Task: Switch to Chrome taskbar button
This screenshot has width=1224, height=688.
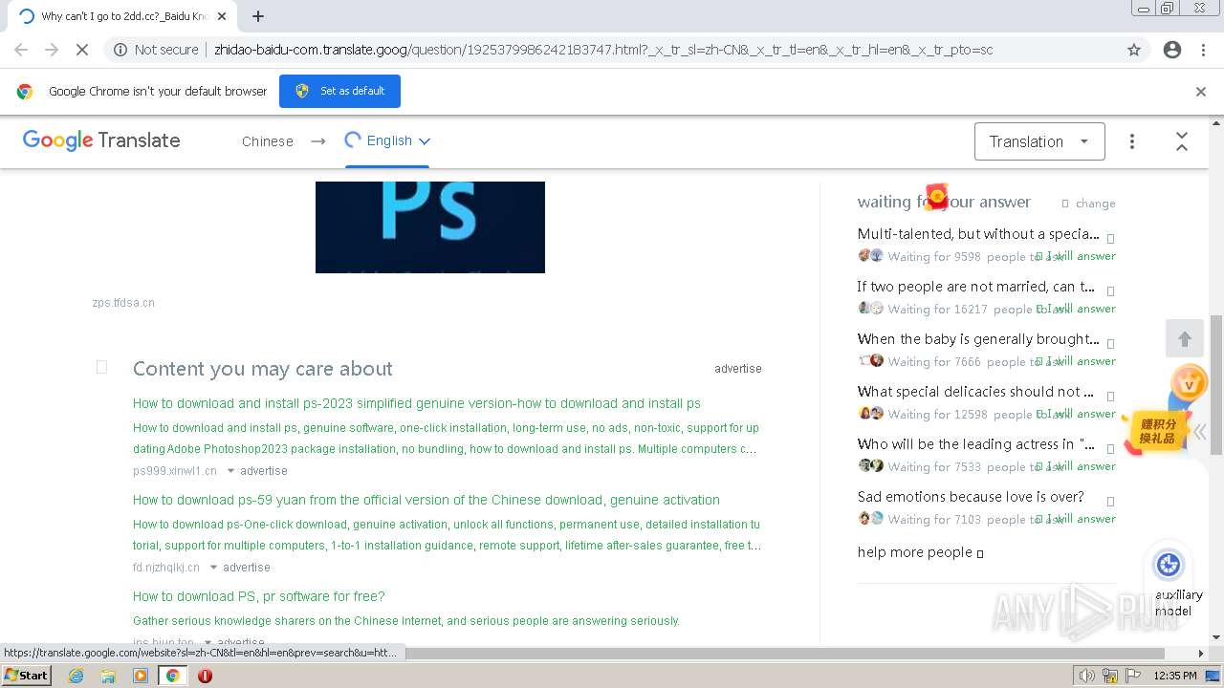Action: pyautogui.click(x=173, y=676)
